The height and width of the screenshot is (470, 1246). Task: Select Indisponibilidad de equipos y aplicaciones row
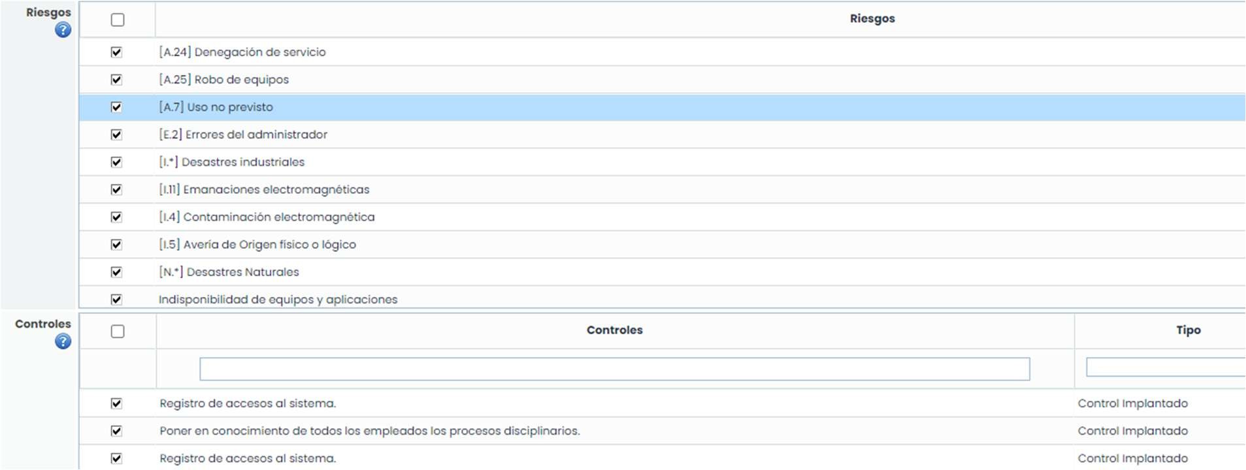click(278, 300)
